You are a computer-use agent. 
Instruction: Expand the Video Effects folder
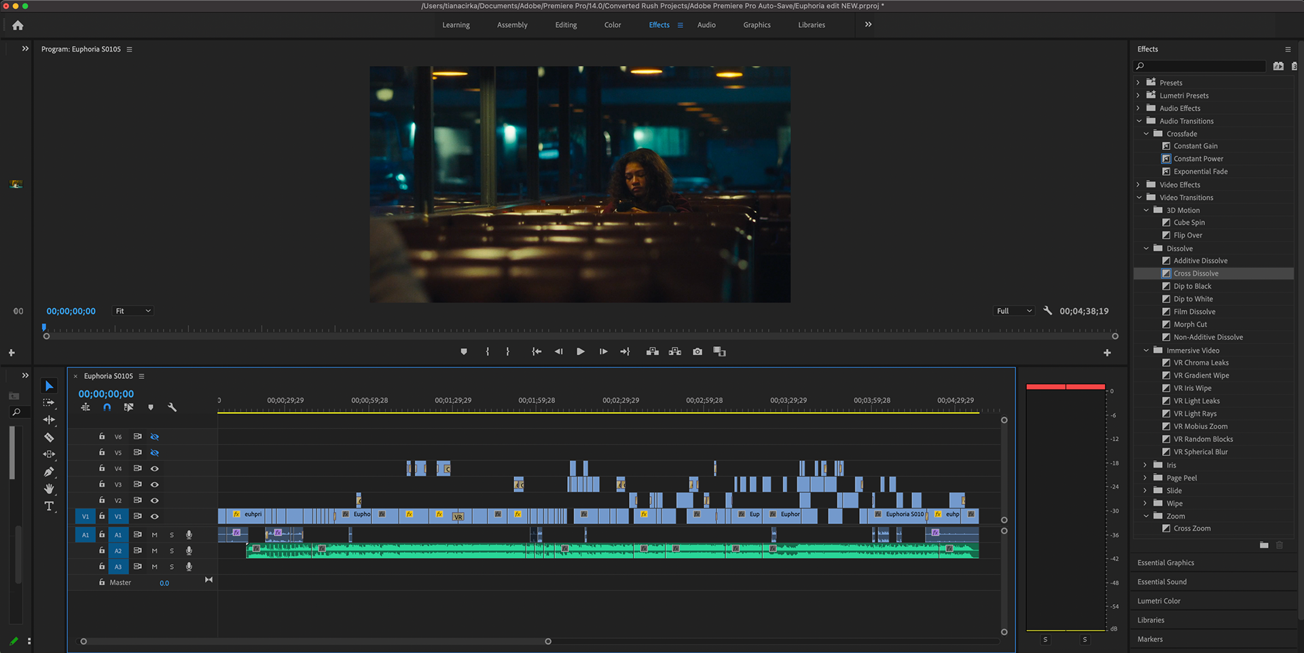[x=1138, y=185]
